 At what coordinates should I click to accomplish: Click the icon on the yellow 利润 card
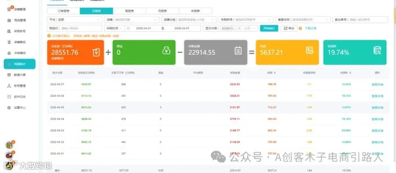coord(310,51)
